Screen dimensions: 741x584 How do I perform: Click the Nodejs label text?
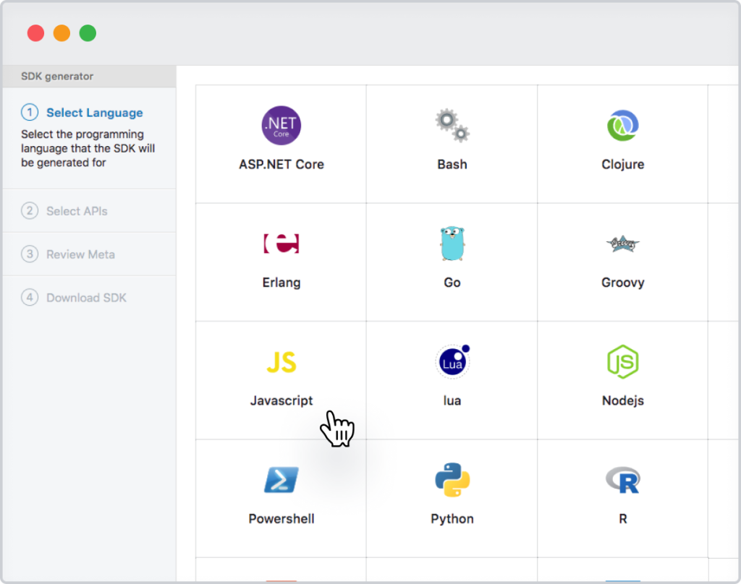click(623, 400)
